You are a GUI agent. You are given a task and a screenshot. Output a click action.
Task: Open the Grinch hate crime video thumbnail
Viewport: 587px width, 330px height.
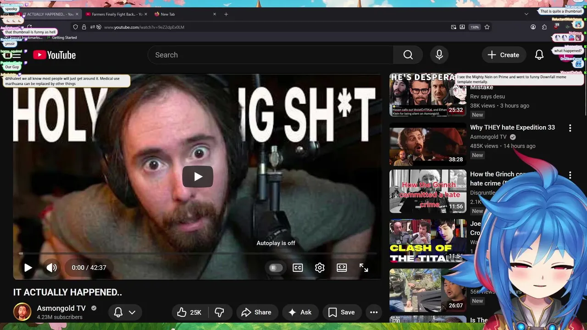tap(428, 192)
